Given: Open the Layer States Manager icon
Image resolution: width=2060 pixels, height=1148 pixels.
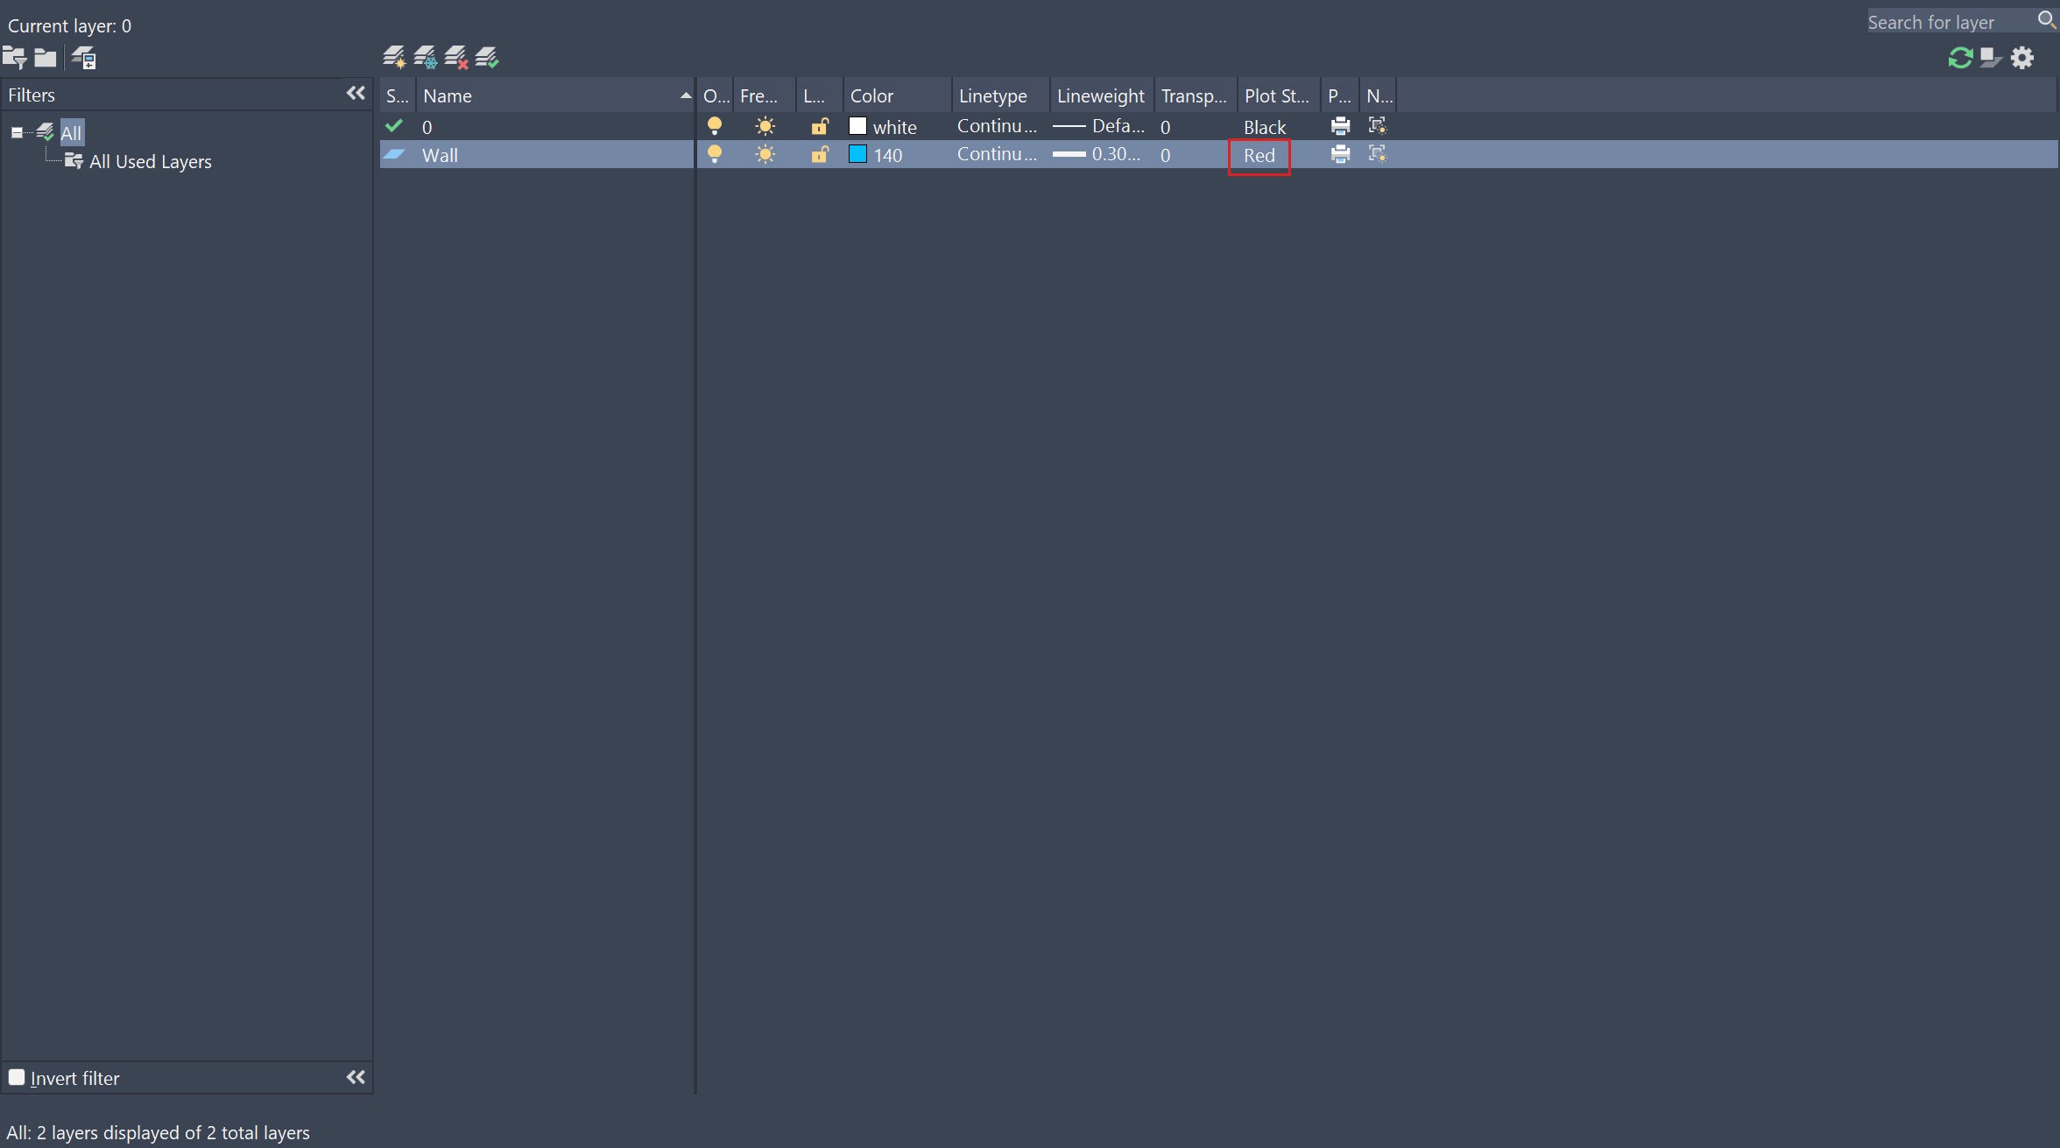Looking at the screenshot, I should coord(84,58).
